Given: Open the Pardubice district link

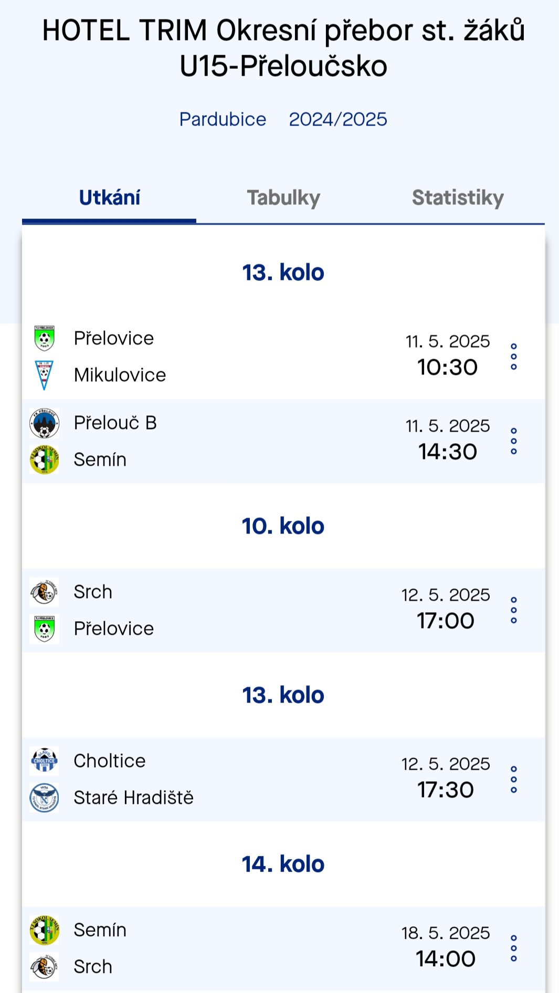Looking at the screenshot, I should coord(223,119).
